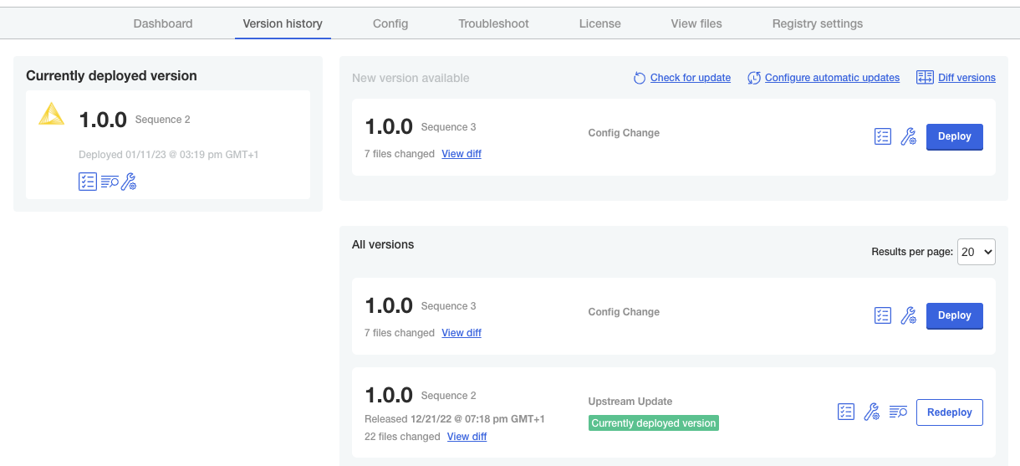This screenshot has width=1020, height=466.
Task: Open Configure automatic updates
Action: pyautogui.click(x=831, y=78)
